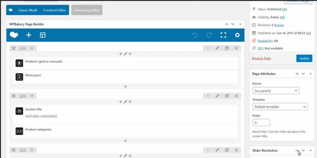
Task: Delete the Products row
Action: tap(236, 48)
